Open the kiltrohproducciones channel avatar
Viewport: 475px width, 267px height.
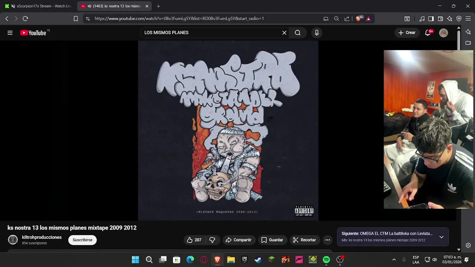click(13, 240)
